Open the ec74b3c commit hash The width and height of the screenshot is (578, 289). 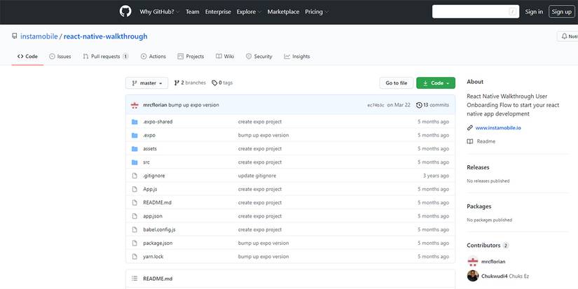[x=376, y=105]
